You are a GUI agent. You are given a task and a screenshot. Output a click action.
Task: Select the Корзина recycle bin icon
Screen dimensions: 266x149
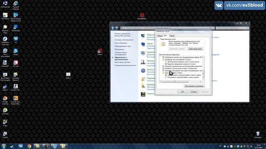coord(258,135)
